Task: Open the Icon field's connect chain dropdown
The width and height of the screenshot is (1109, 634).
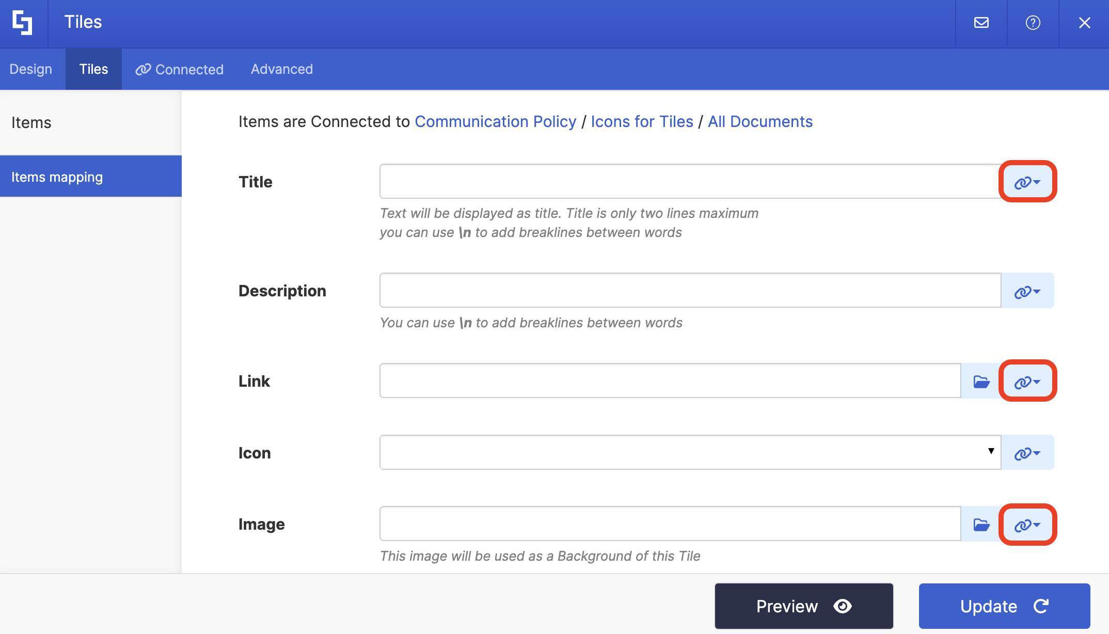Action: [1027, 453]
